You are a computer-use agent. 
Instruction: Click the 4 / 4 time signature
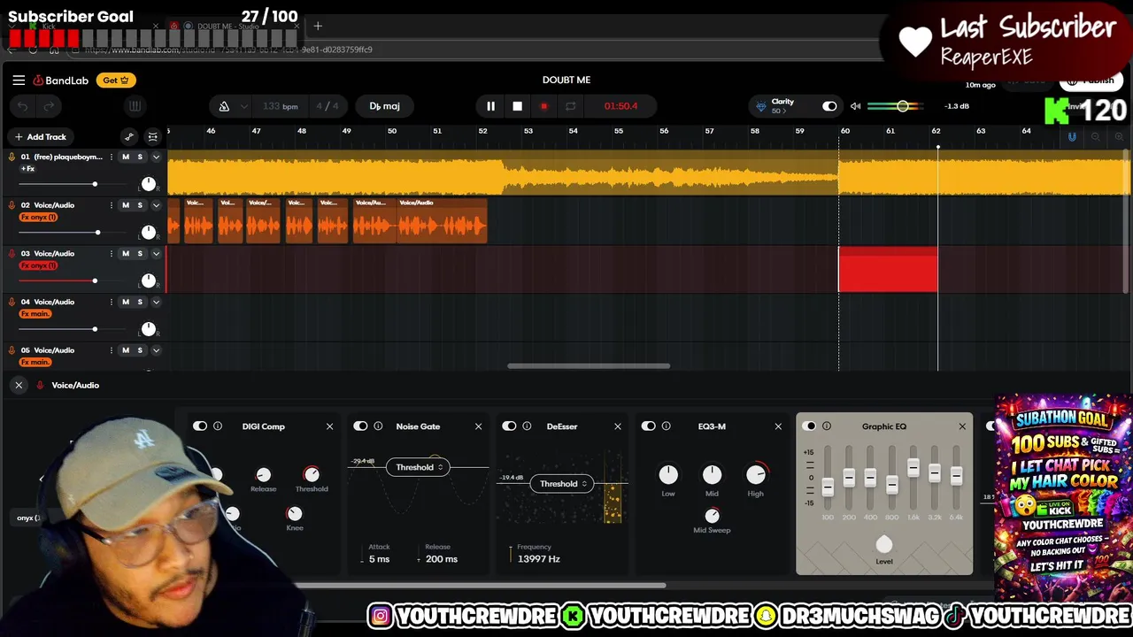coord(327,106)
